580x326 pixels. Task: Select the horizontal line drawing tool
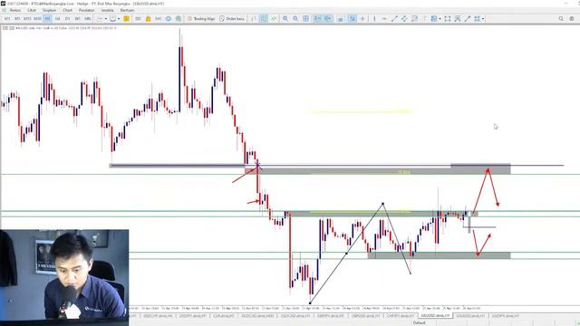[x=384, y=18]
